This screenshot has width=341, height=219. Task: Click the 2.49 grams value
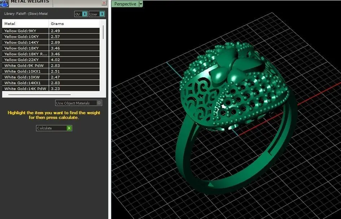55,31
